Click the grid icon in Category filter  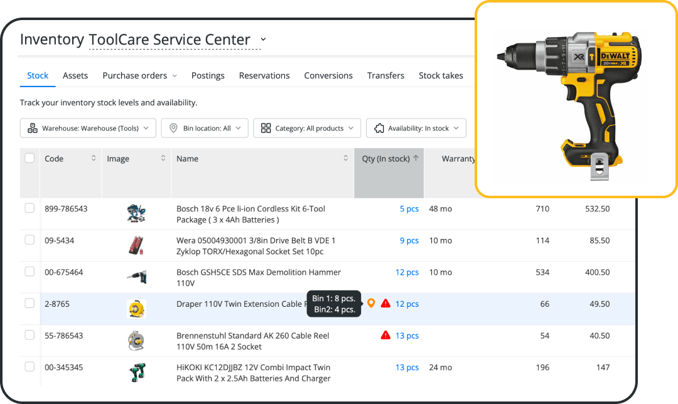click(x=266, y=128)
